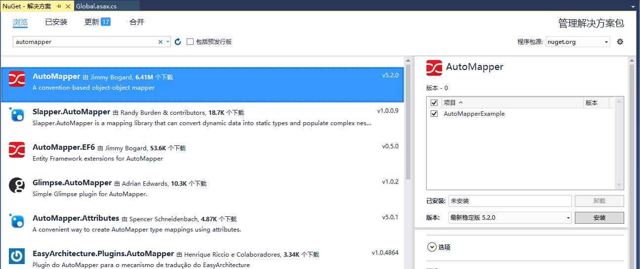The image size is (640, 269).
Task: Click the v5.0.1 version label
Action: (x=390, y=217)
